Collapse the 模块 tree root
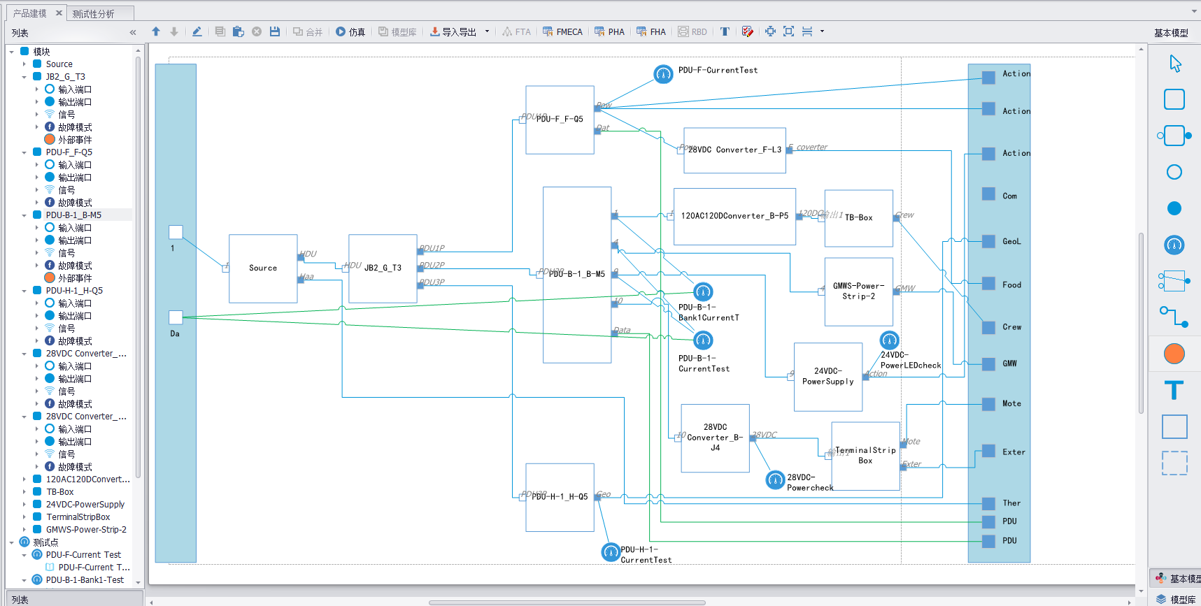Image resolution: width=1201 pixels, height=606 pixels. point(12,52)
